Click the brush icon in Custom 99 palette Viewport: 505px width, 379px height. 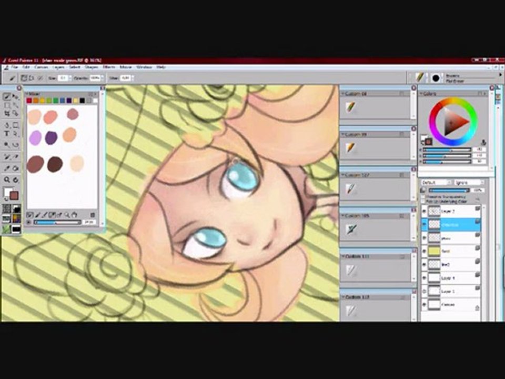click(x=351, y=148)
